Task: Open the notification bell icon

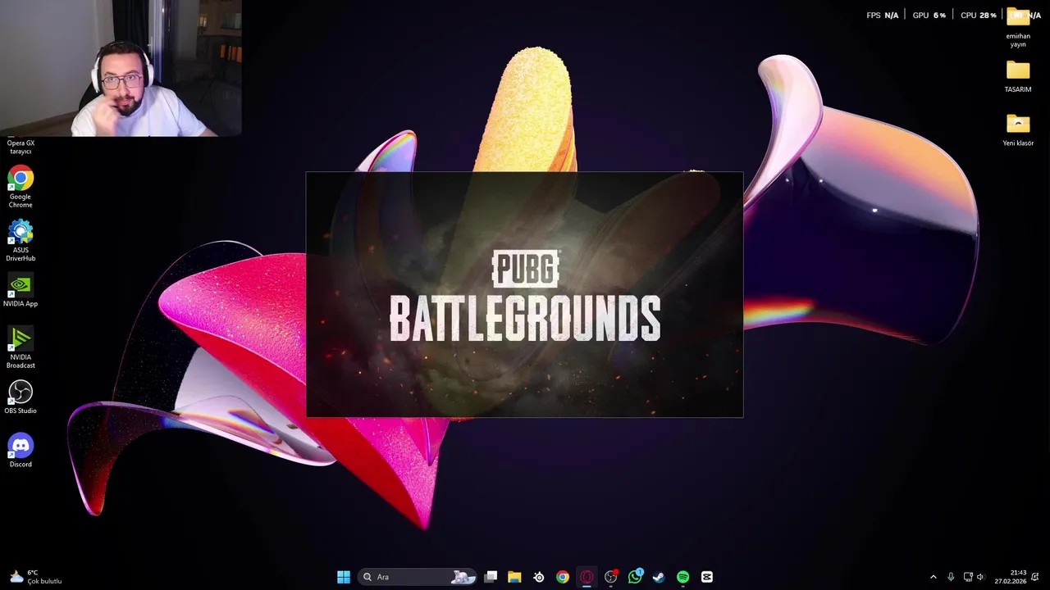Action: [1036, 577]
